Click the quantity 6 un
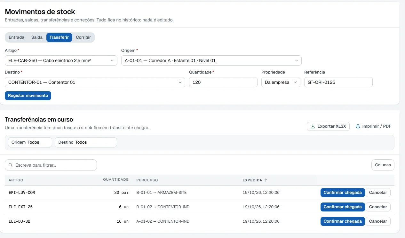This screenshot has width=405, height=238. tap(124, 207)
